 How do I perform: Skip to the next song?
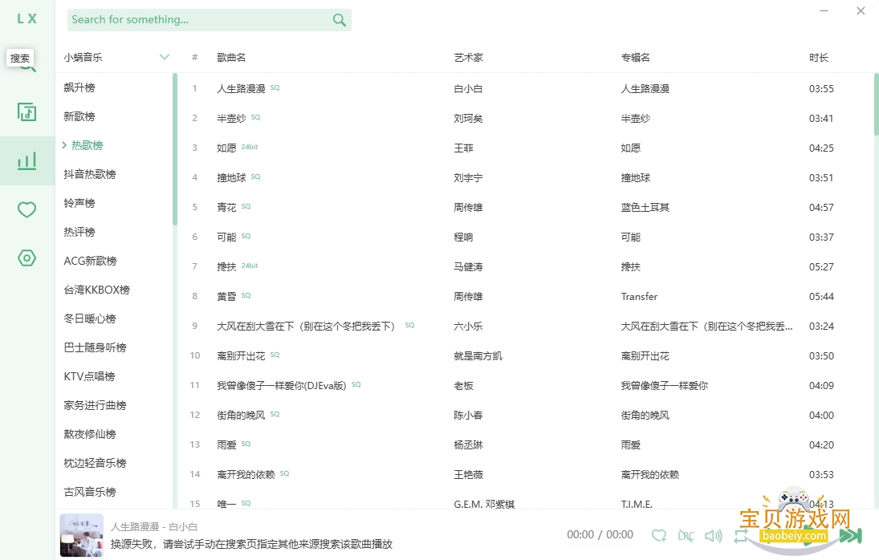850,535
